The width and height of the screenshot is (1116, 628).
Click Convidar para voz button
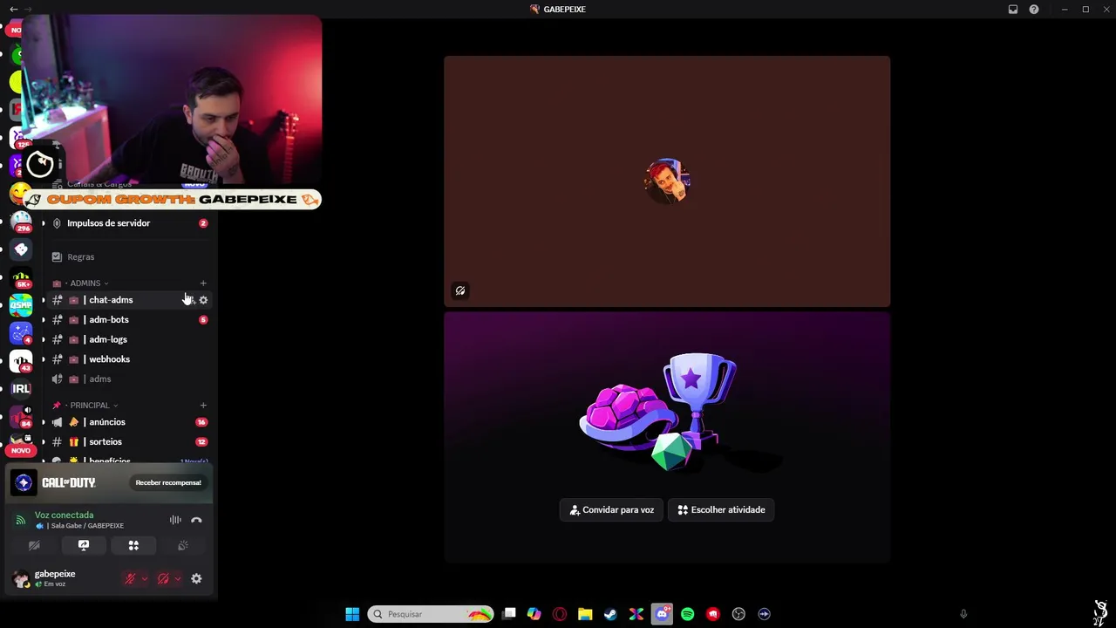611,509
